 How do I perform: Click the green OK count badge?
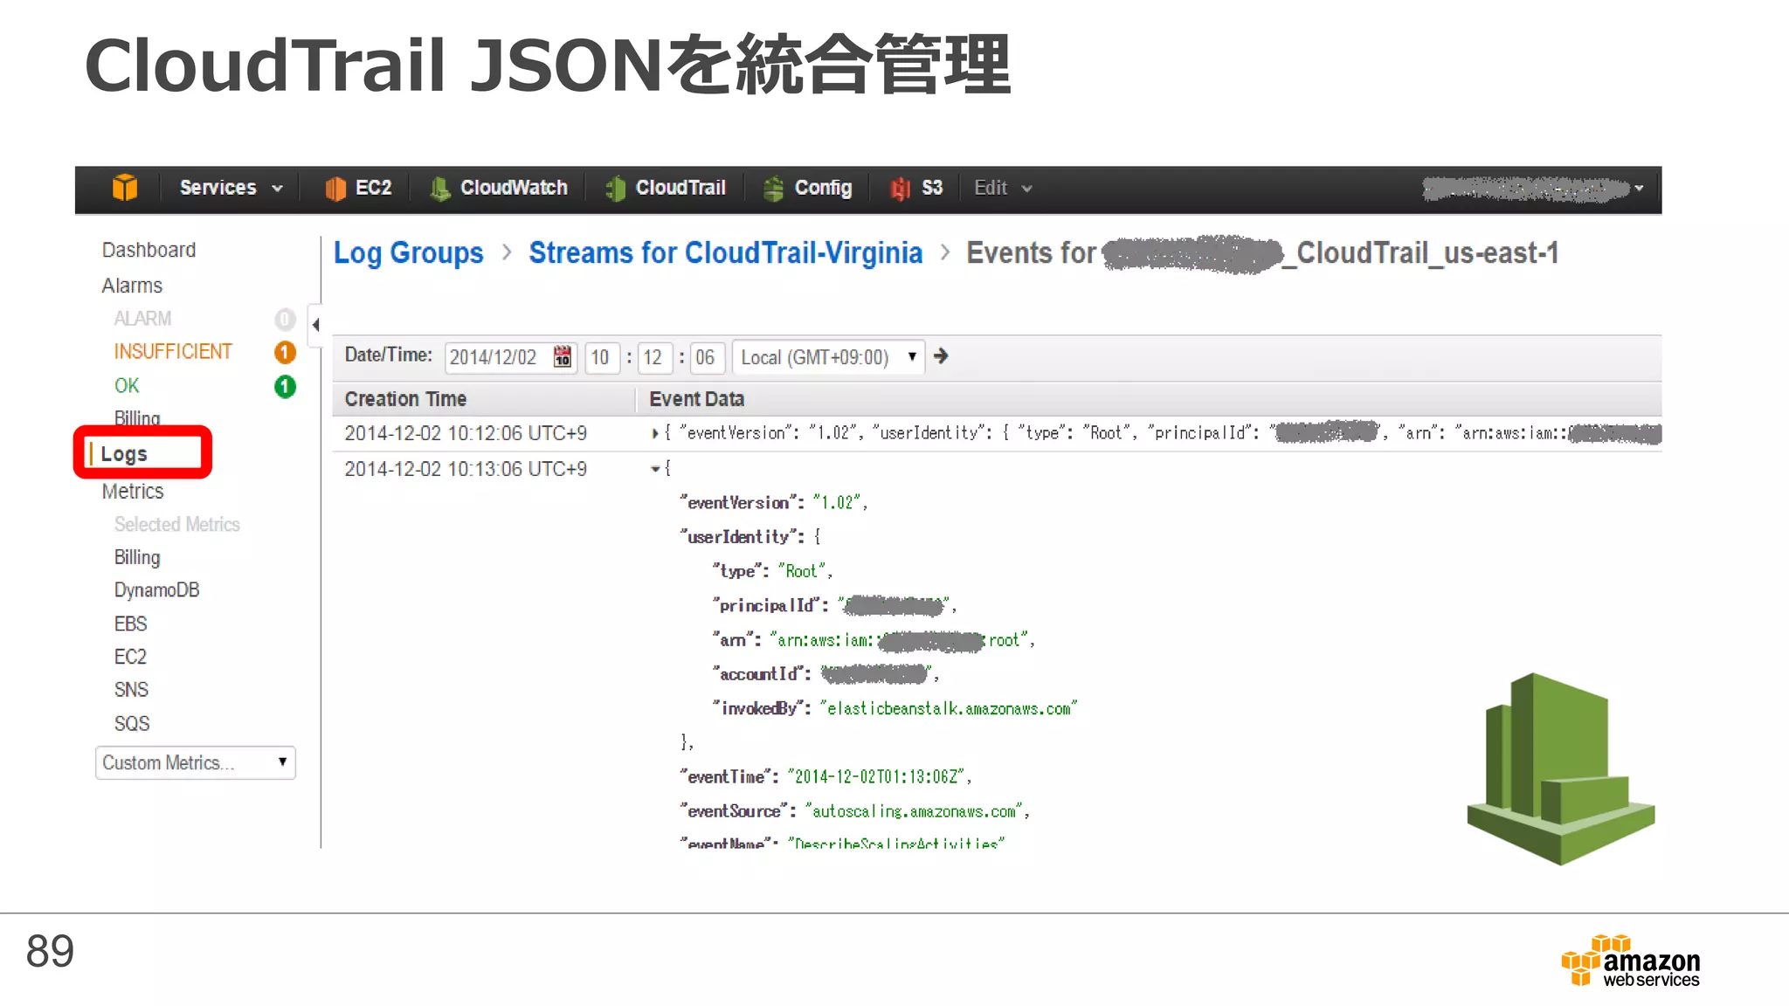click(285, 386)
